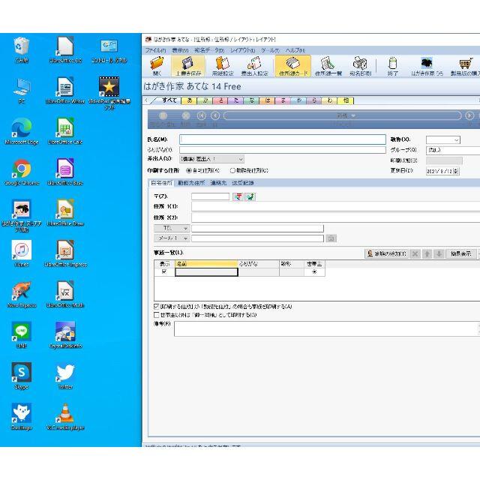Screen dimensions: 480x480
Task: Open 差出人設定 sender settings from toolbar
Action: [255, 65]
